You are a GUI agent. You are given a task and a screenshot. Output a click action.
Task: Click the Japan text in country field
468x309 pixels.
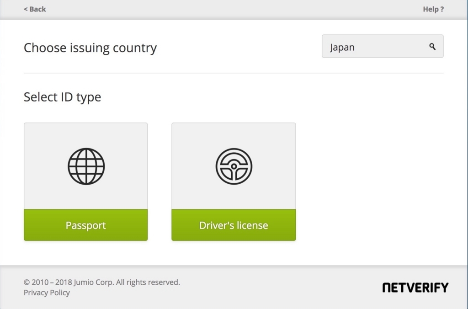pyautogui.click(x=342, y=47)
